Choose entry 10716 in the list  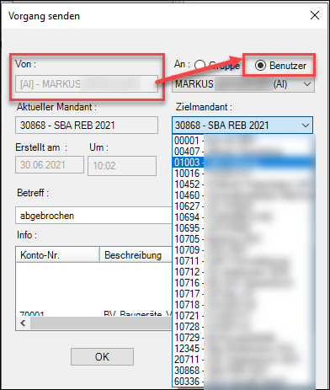(243, 283)
